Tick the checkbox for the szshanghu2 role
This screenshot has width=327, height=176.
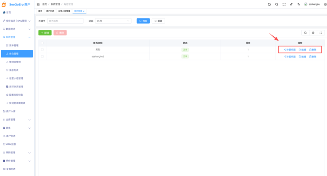point(43,56)
